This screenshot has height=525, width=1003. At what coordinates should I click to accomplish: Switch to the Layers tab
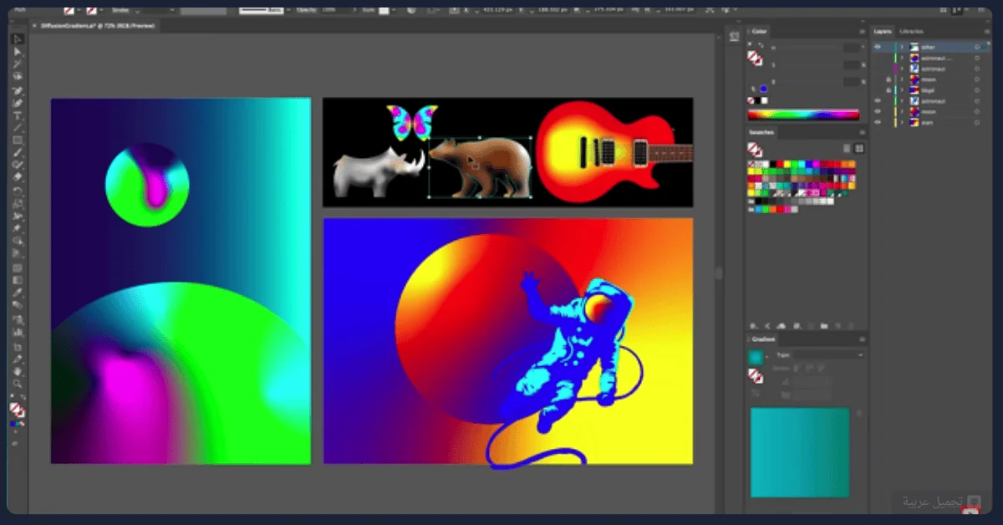point(883,32)
